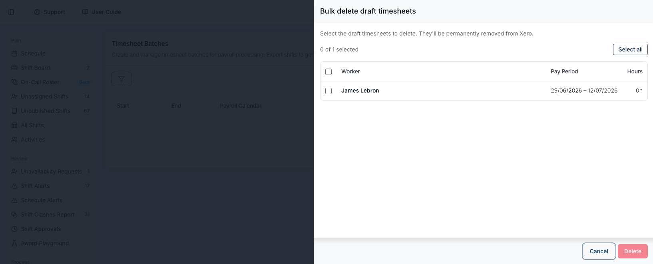Click the Award Playground flask icon
The width and height of the screenshot is (653, 264).
[x=14, y=243]
